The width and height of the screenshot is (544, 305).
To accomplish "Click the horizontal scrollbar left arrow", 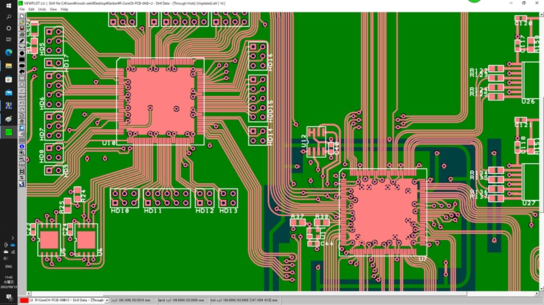I will [29, 293].
